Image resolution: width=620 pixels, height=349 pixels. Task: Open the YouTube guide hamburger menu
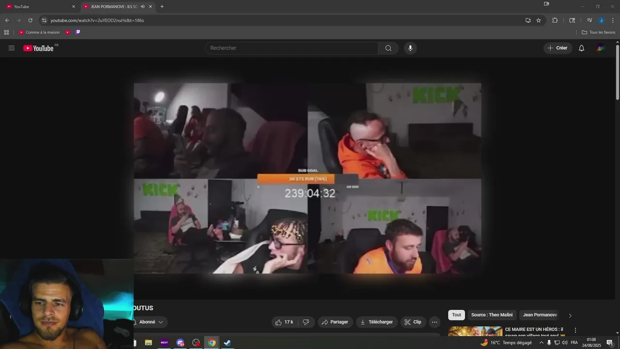12,48
